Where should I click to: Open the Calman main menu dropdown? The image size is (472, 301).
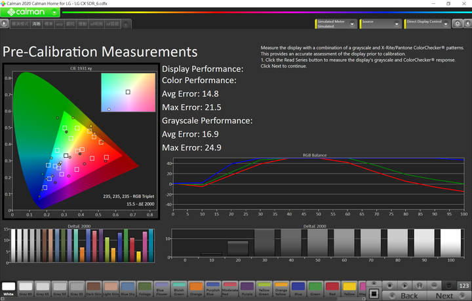pyautogui.click(x=54, y=12)
